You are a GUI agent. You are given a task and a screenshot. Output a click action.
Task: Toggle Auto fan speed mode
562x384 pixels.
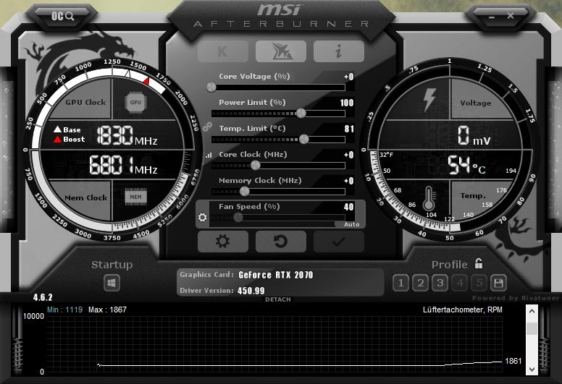click(x=351, y=224)
